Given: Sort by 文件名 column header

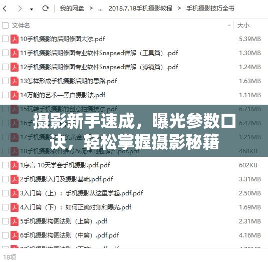Looking at the screenshot, I should pyautogui.click(x=21, y=25).
